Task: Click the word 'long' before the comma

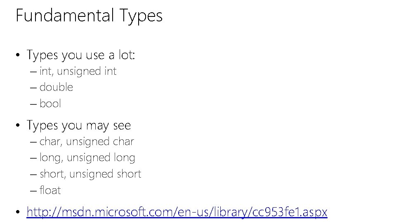Action: point(50,158)
